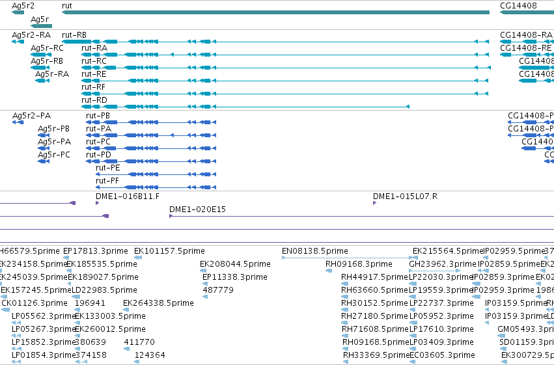Select the EK215564.5prime EST label
The height and width of the screenshot is (365, 554).
point(448,251)
